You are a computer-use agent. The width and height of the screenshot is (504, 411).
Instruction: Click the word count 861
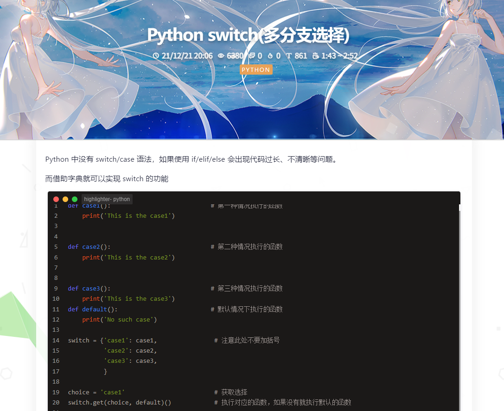pyautogui.click(x=301, y=56)
